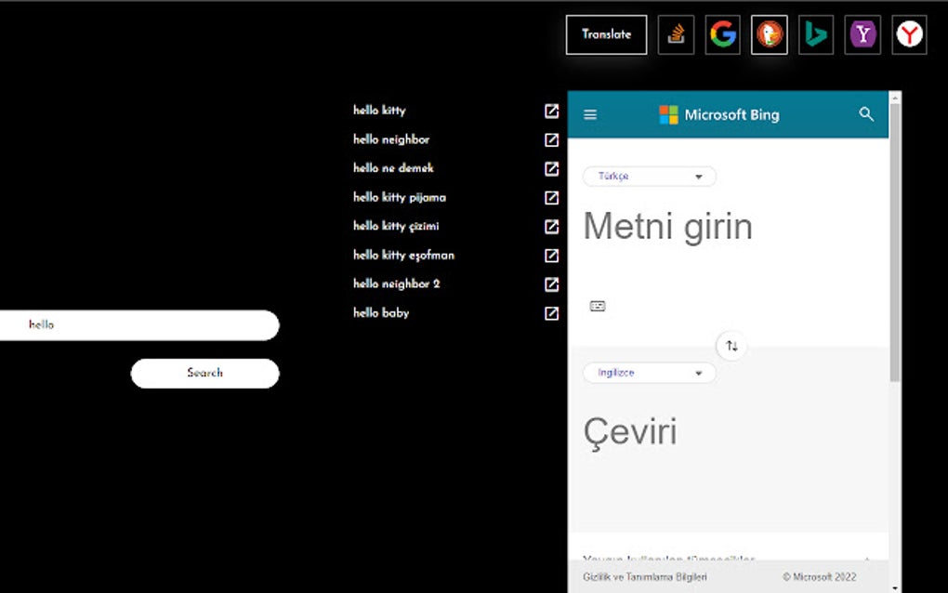The height and width of the screenshot is (593, 948).
Task: Select the DuckDuckGo search engine icon
Action: pyautogui.click(x=769, y=34)
